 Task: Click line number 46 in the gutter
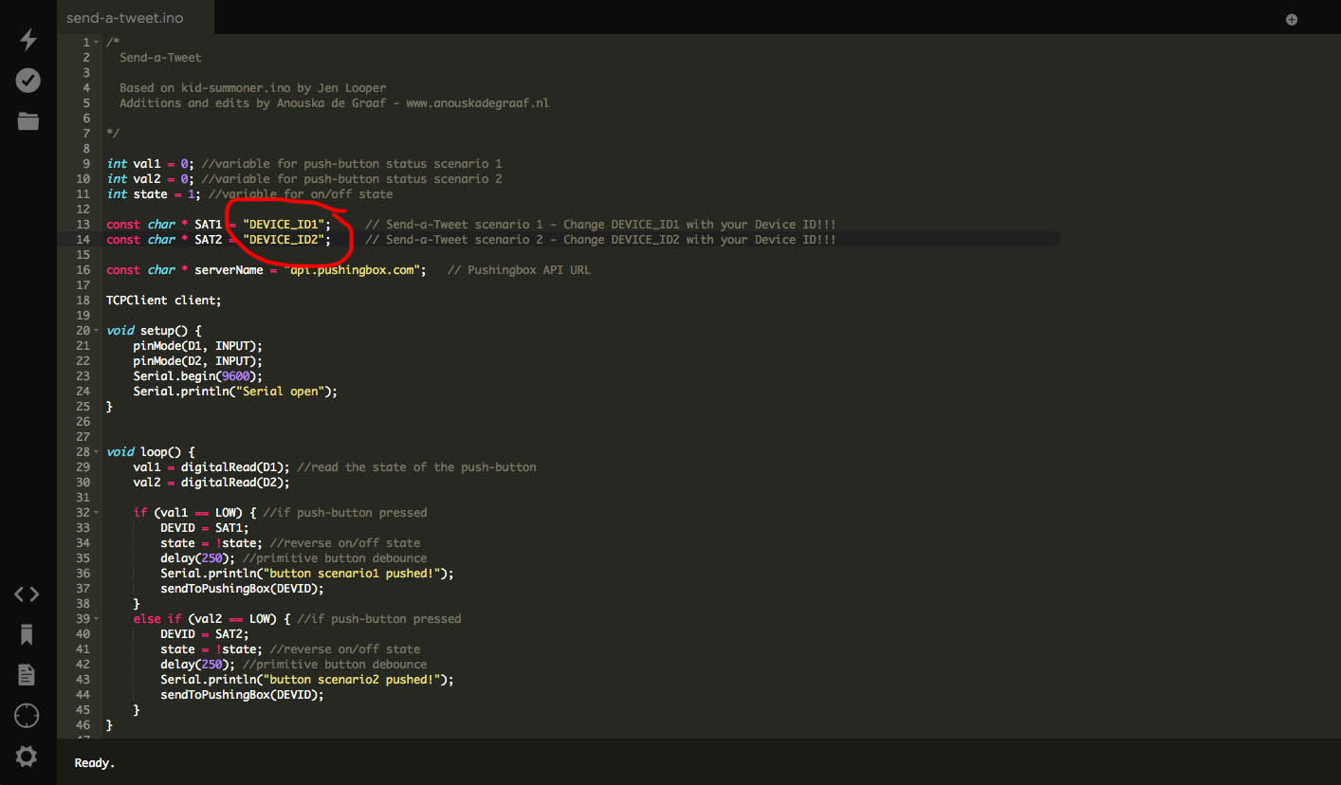[83, 725]
